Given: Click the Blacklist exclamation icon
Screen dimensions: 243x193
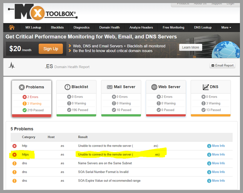Looking at the screenshot, I should pos(67,87).
